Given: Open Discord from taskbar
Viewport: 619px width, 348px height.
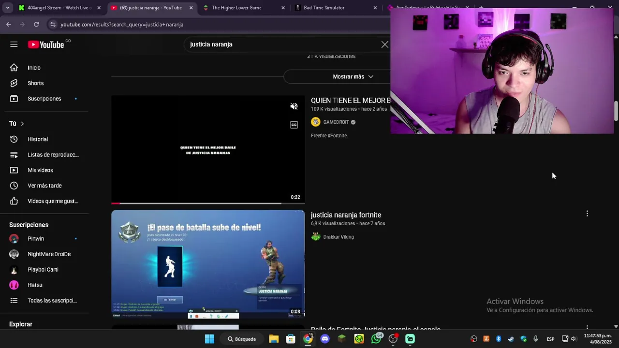Looking at the screenshot, I should 325,339.
